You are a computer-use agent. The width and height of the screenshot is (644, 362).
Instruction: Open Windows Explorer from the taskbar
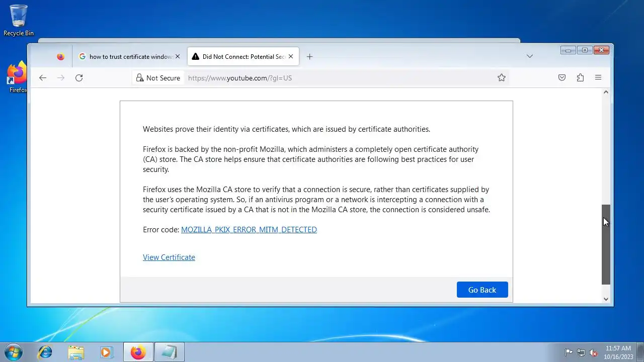pyautogui.click(x=76, y=352)
